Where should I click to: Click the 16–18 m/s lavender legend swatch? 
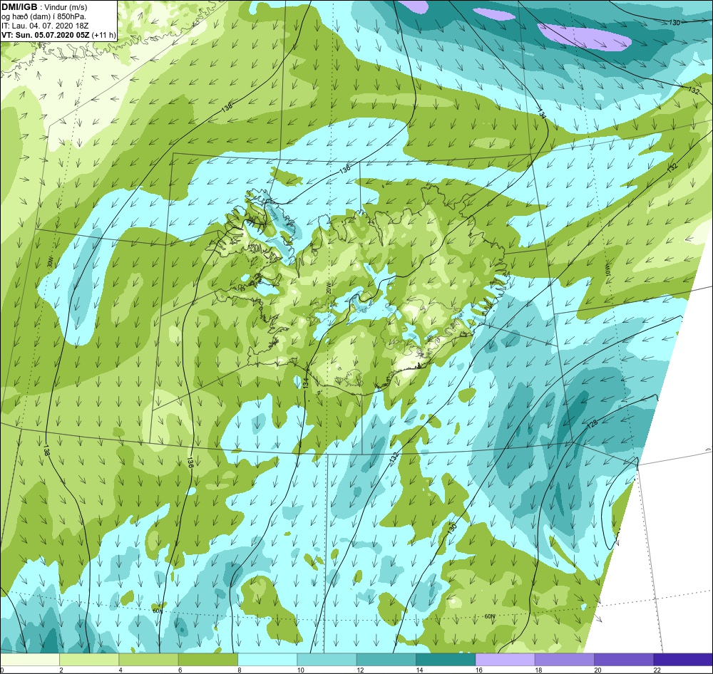[506, 659]
